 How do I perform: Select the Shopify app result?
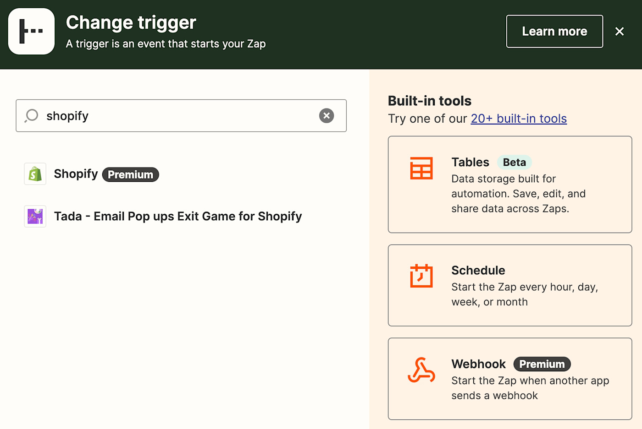[92, 174]
